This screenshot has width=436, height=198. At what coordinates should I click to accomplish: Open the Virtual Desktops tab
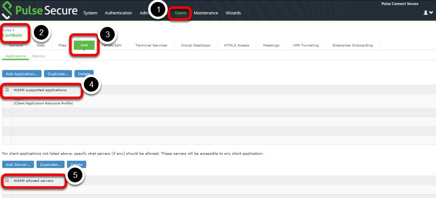[x=195, y=45]
